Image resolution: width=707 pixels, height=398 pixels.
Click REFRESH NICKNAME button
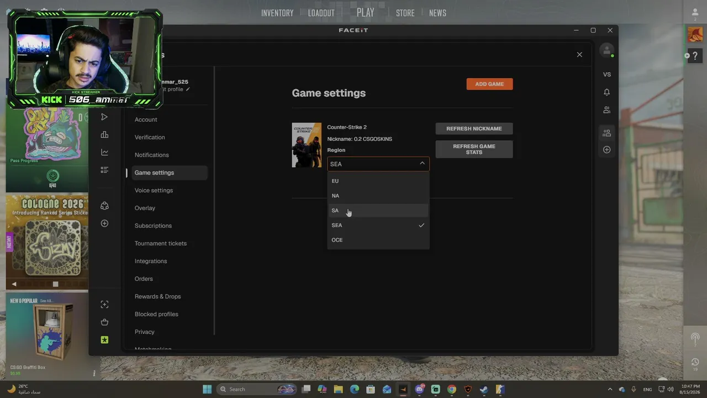click(474, 129)
